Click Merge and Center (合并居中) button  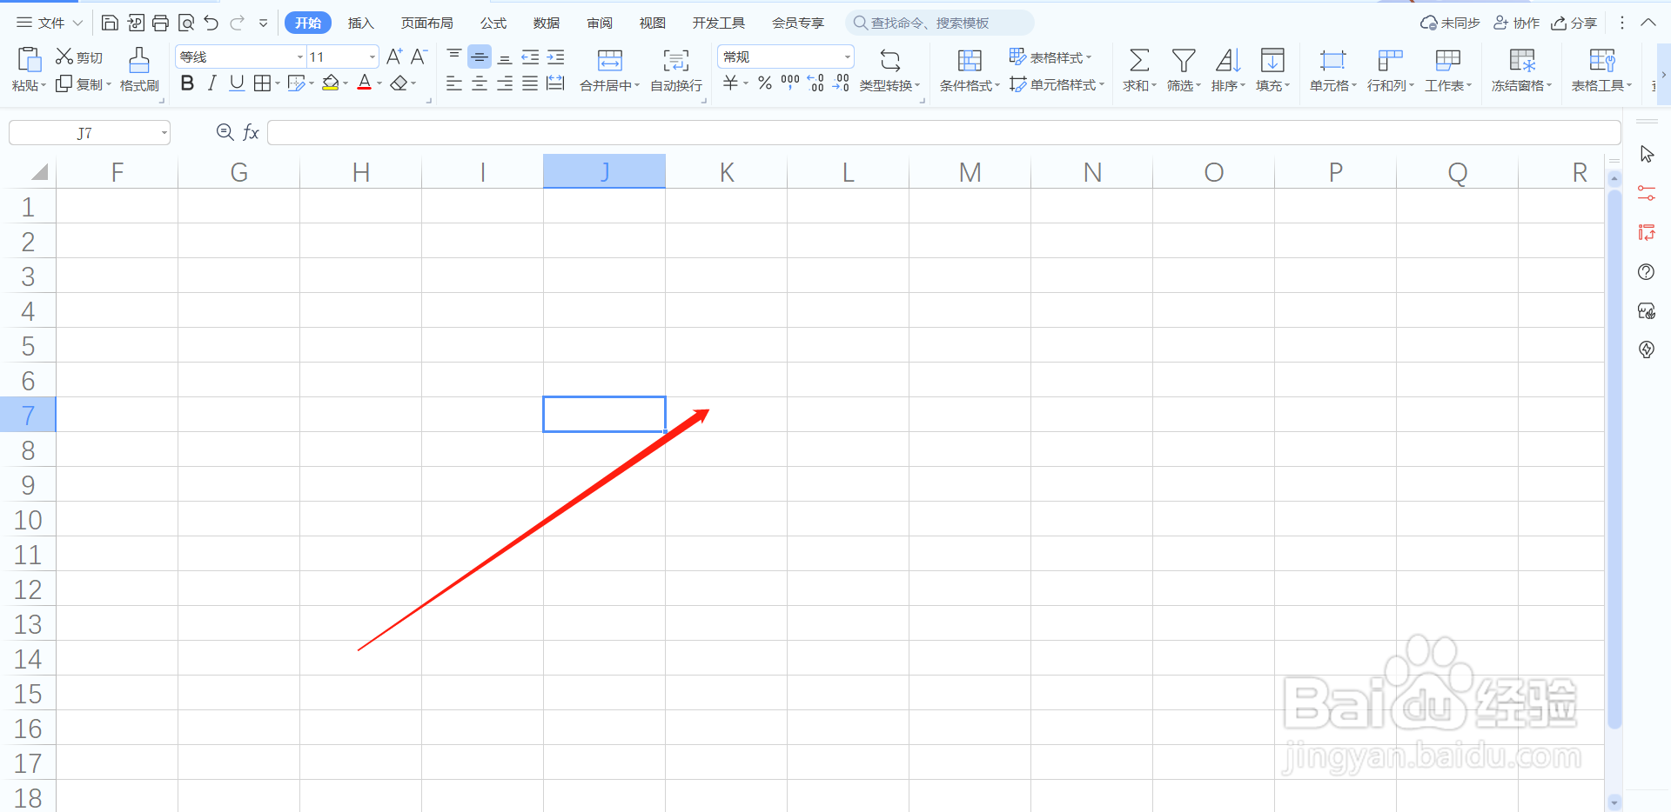[609, 70]
